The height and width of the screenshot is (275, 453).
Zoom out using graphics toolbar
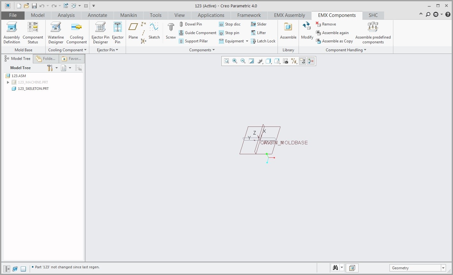(x=243, y=61)
